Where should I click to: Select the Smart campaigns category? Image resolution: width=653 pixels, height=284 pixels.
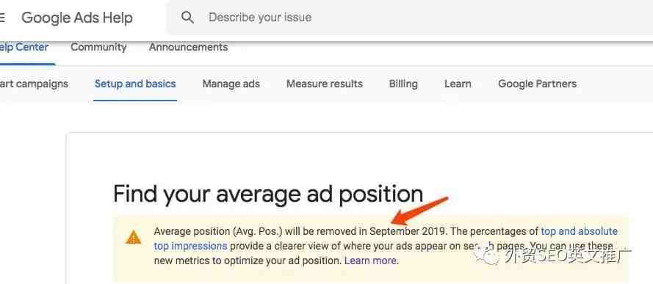34,84
